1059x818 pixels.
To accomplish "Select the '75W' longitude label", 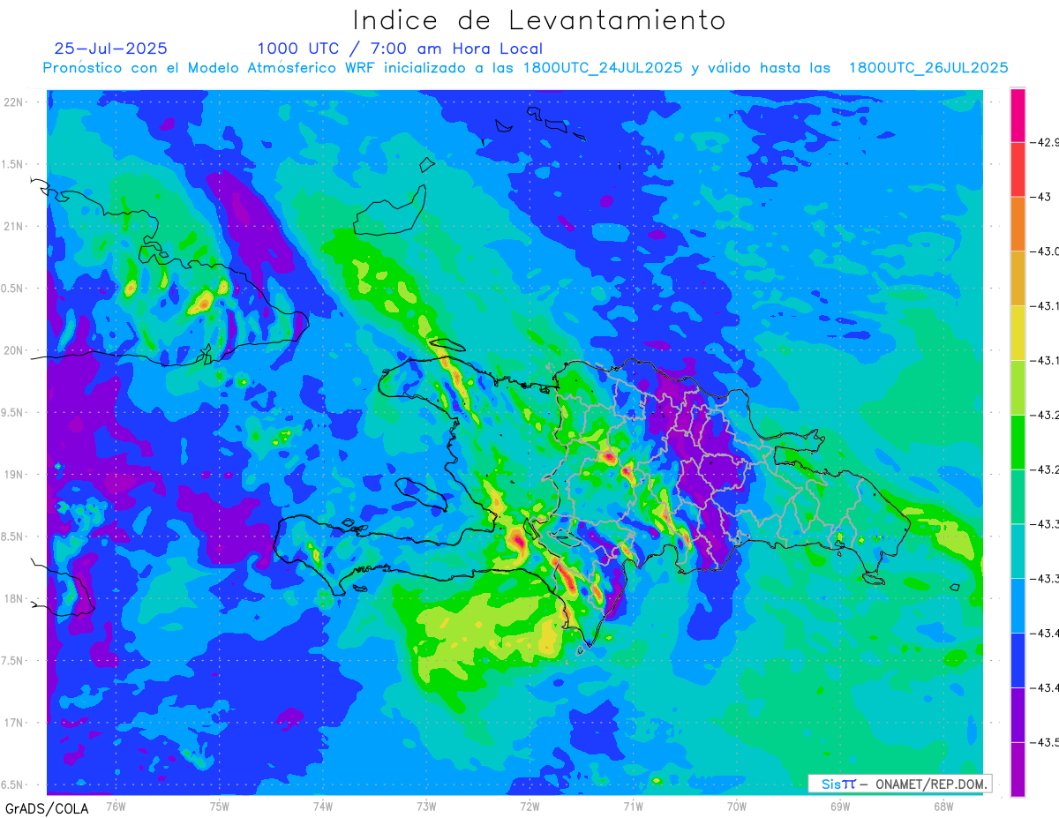I will tap(220, 806).
